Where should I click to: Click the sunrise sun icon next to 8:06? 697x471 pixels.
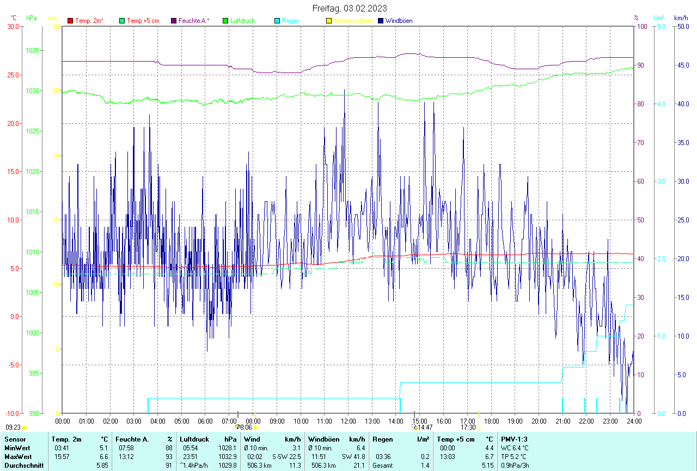(x=255, y=427)
